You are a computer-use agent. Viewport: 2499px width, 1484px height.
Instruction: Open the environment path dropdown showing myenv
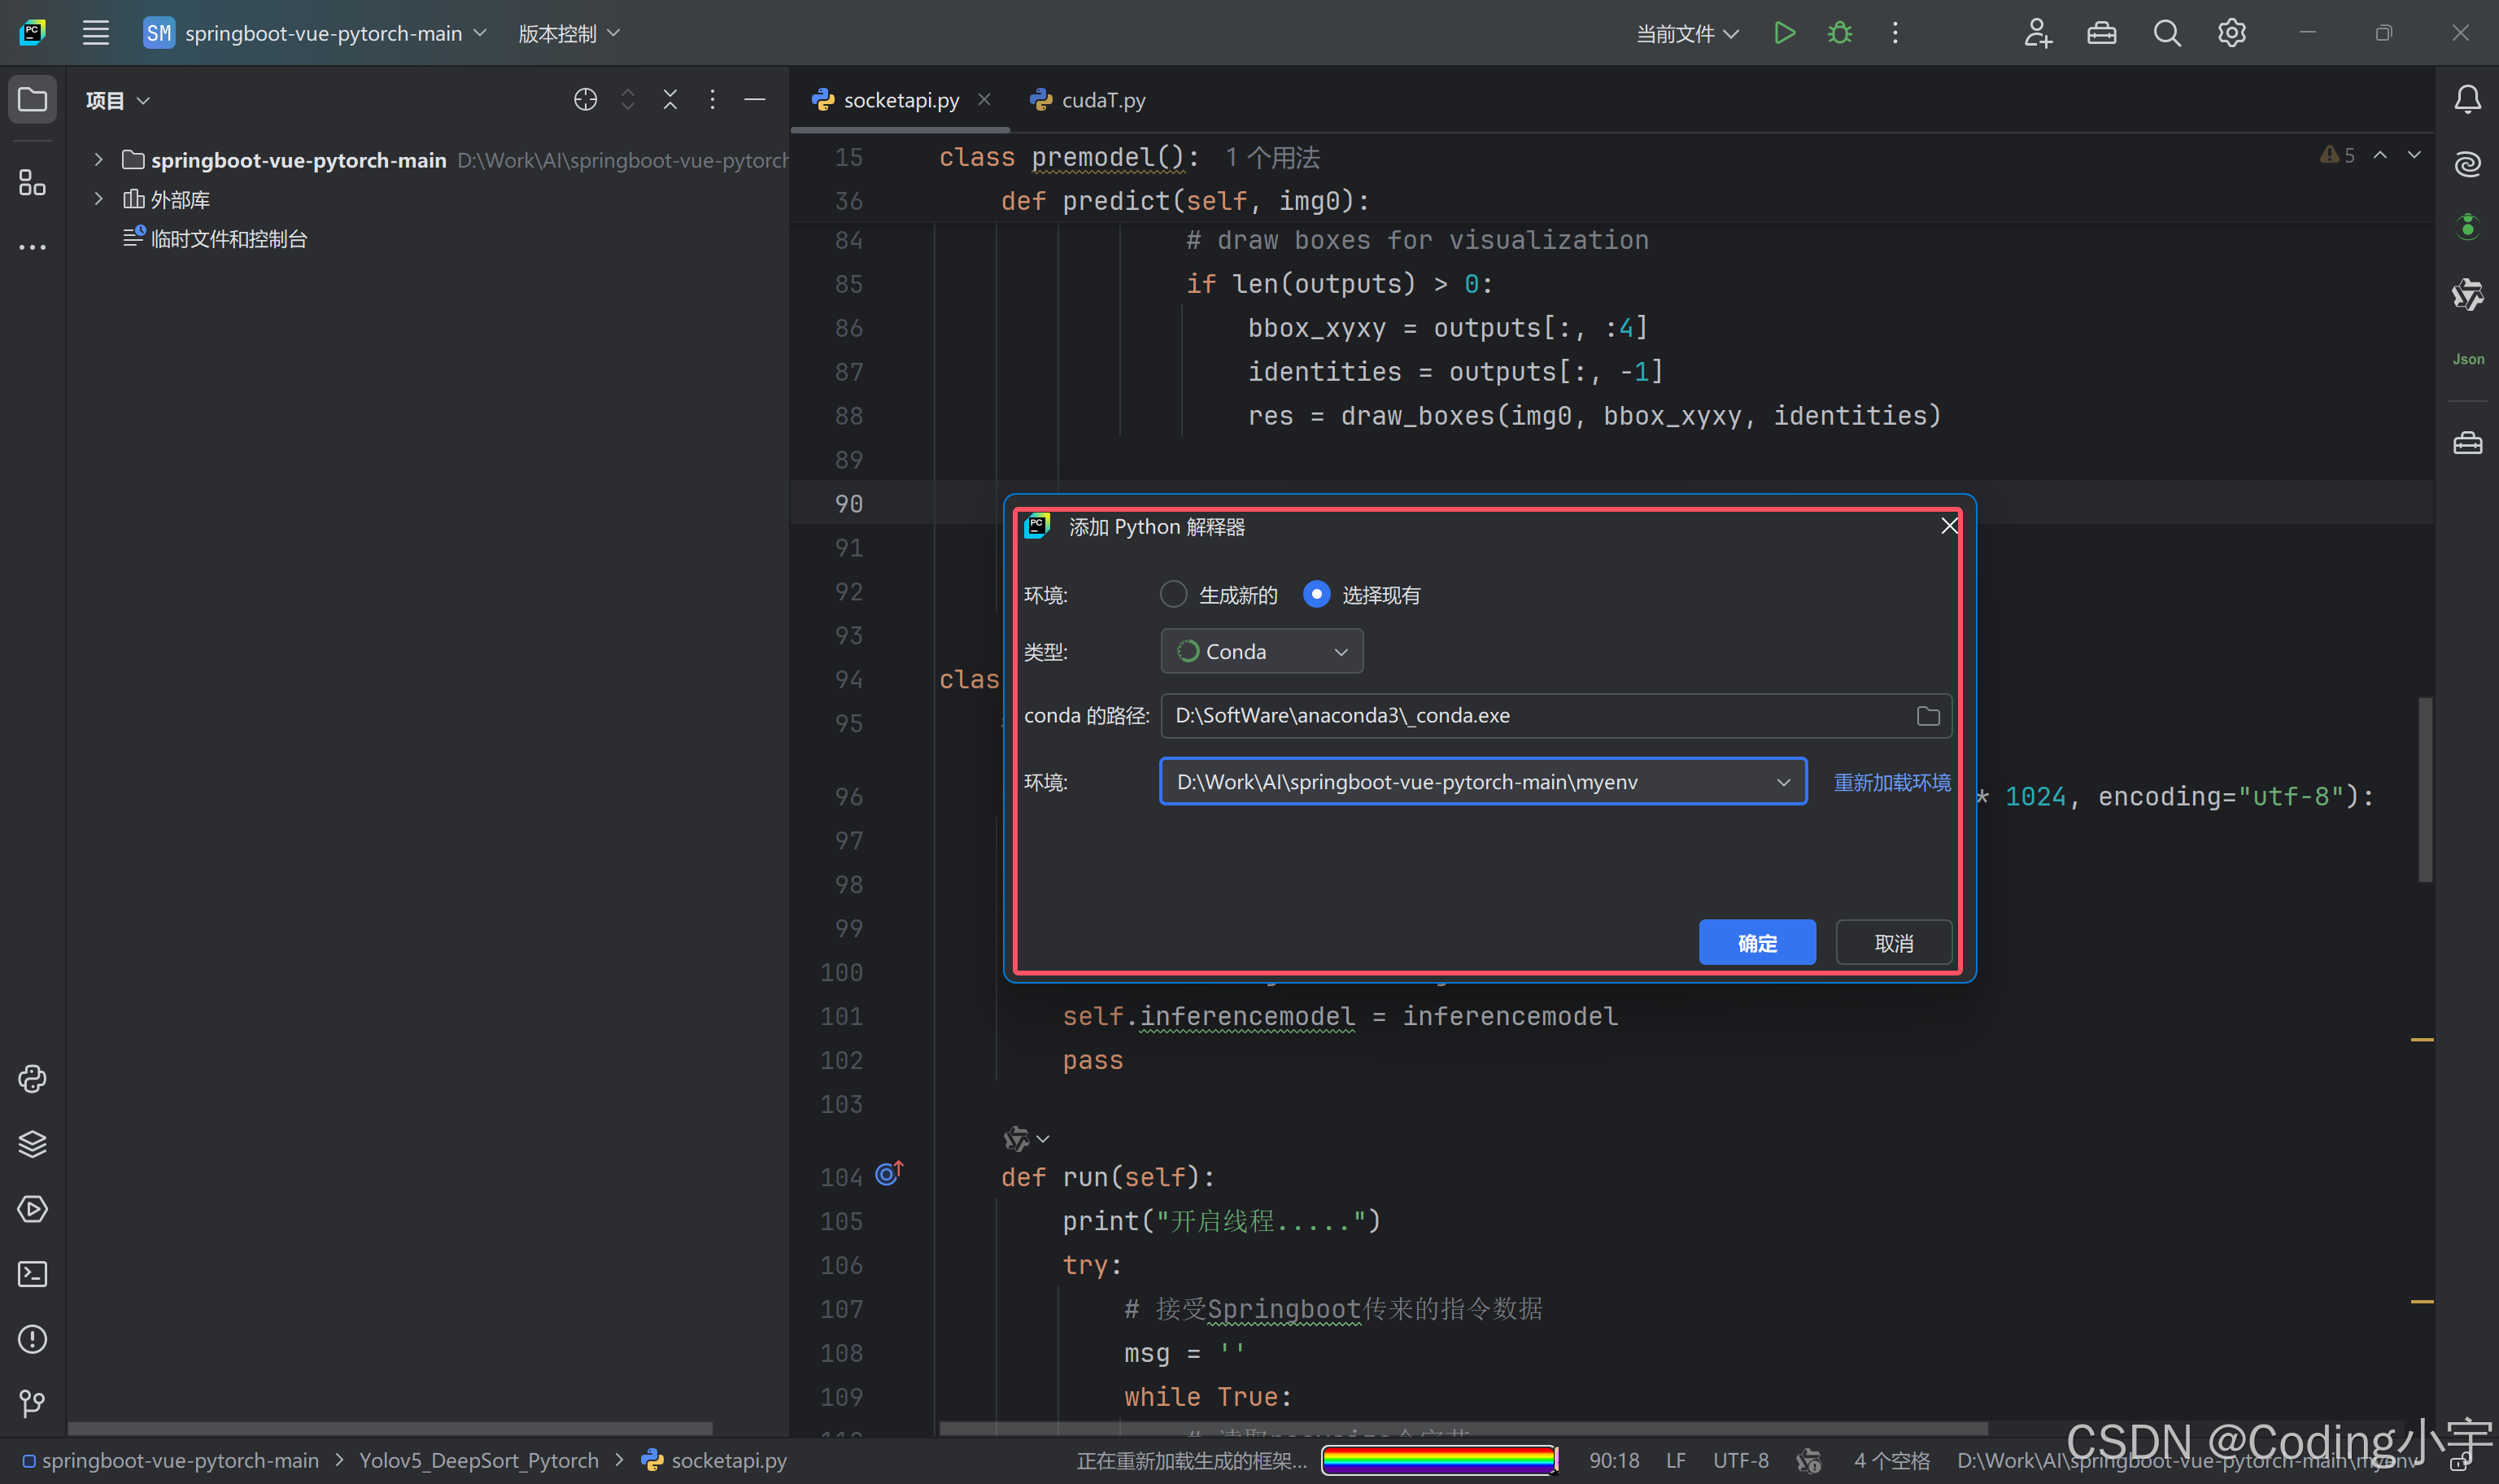(1783, 781)
